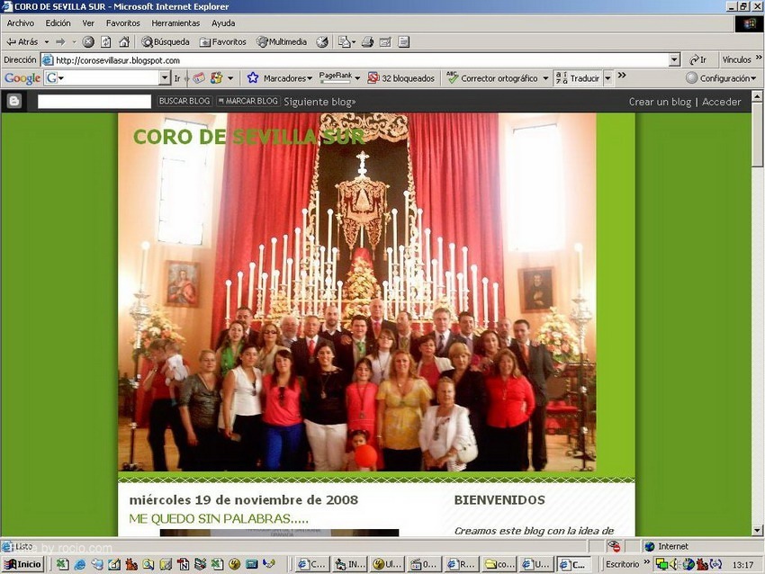
Task: Click the Blogger search input field
Action: pos(94,102)
